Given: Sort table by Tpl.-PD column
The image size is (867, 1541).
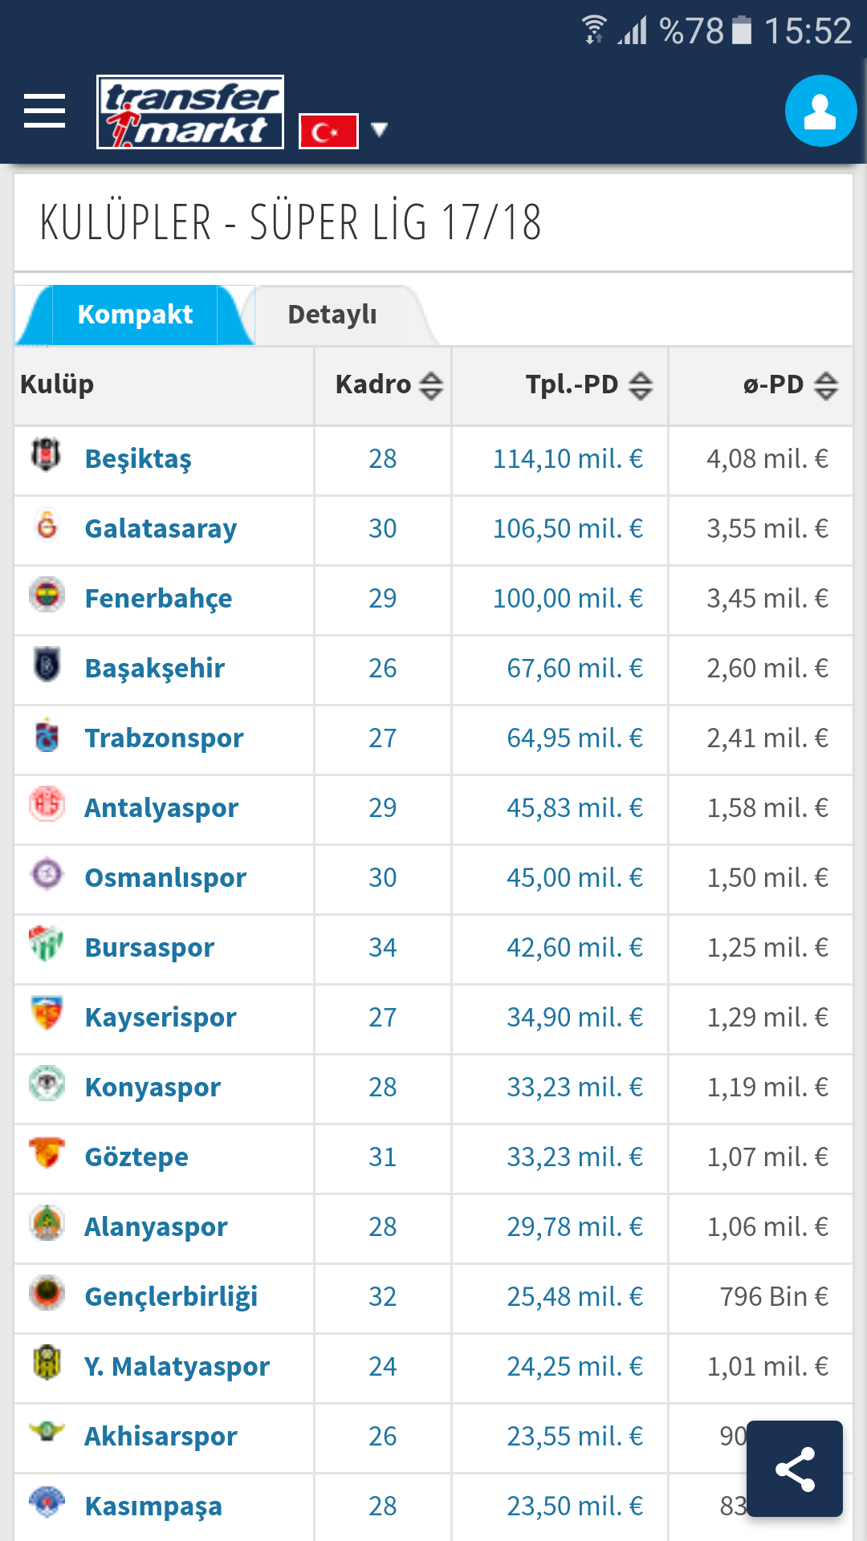Looking at the screenshot, I should [x=641, y=386].
